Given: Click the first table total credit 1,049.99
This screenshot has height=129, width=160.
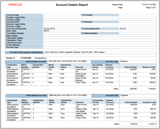Looking at the screenshot, I should (x=152, y=89).
